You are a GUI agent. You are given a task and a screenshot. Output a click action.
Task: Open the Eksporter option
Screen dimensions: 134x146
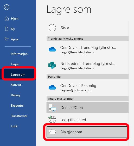(17, 106)
